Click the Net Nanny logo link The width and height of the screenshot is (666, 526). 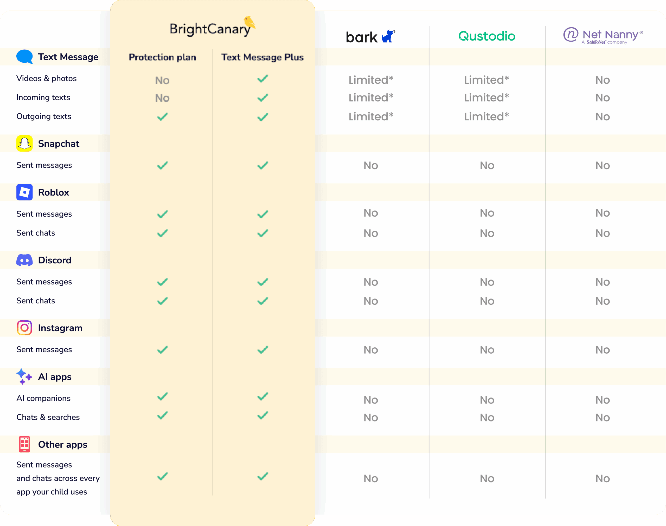[x=603, y=36]
